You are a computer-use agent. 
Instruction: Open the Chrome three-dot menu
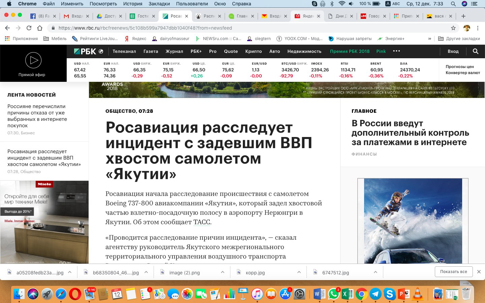478,28
